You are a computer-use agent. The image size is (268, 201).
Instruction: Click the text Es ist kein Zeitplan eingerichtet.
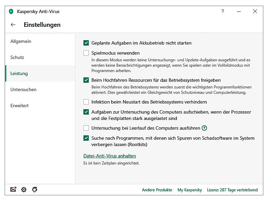pyautogui.click(x=112, y=163)
